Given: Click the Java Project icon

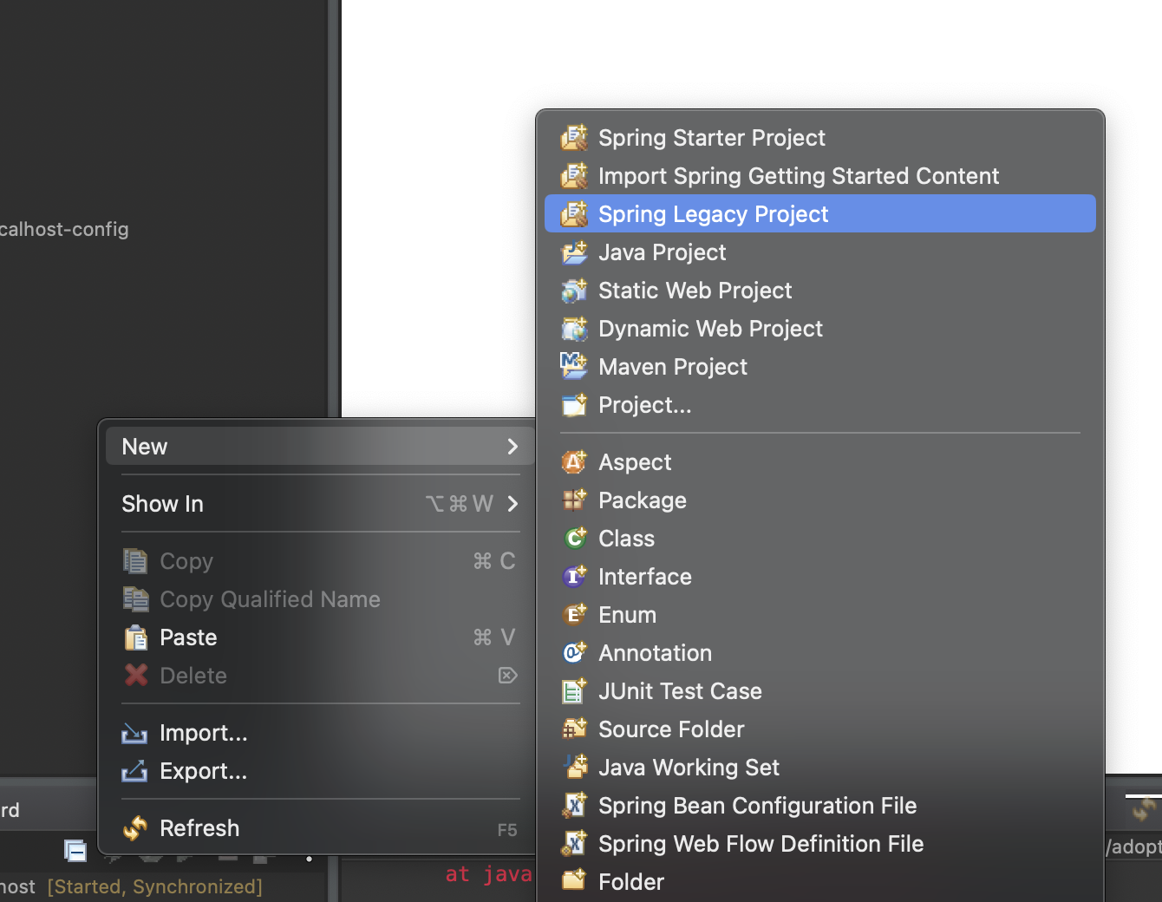Looking at the screenshot, I should [574, 252].
